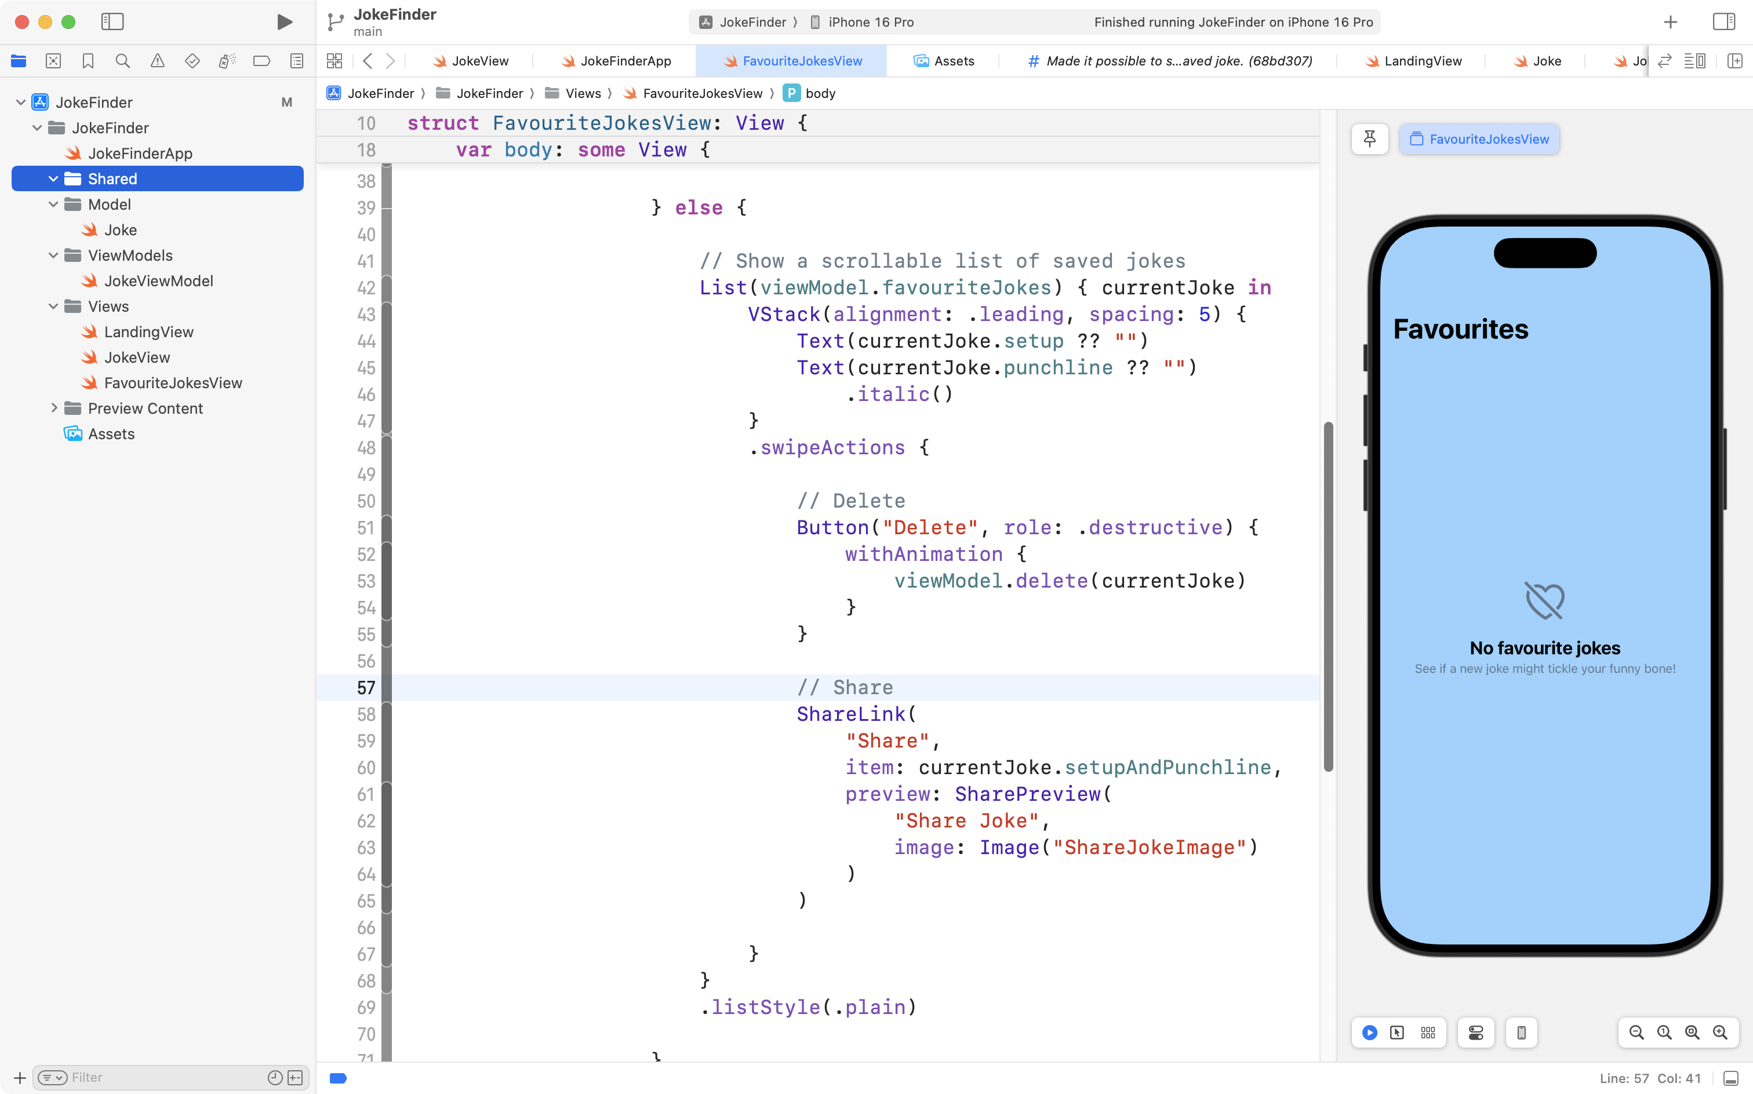Open the Bookmark navigator icon
The image size is (1753, 1094).
point(88,61)
